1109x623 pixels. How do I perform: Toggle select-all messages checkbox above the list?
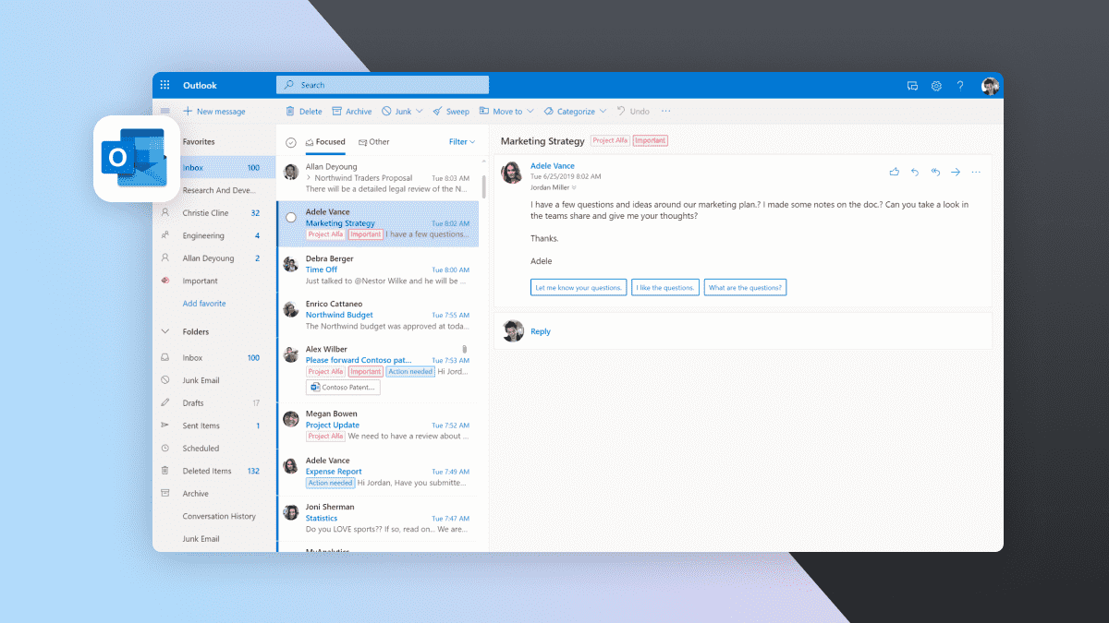coord(291,142)
